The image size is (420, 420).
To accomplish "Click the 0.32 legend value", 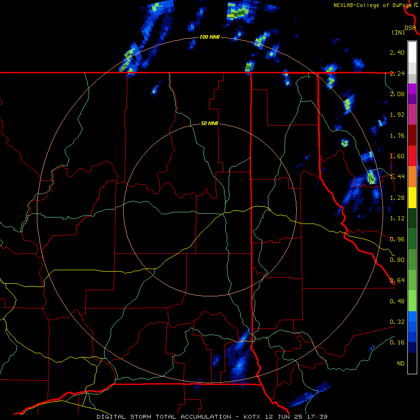I will tap(397, 322).
